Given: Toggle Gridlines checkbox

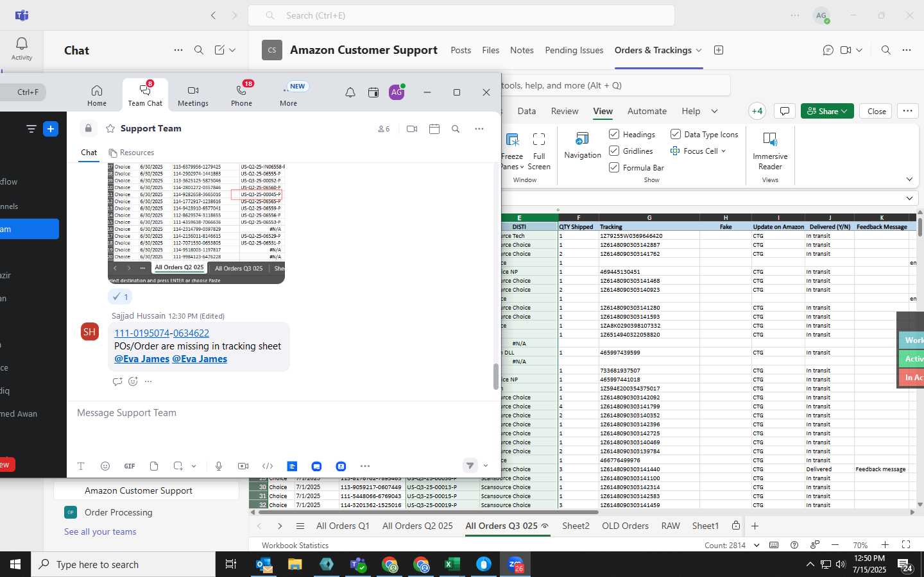Looking at the screenshot, I should [x=614, y=151].
